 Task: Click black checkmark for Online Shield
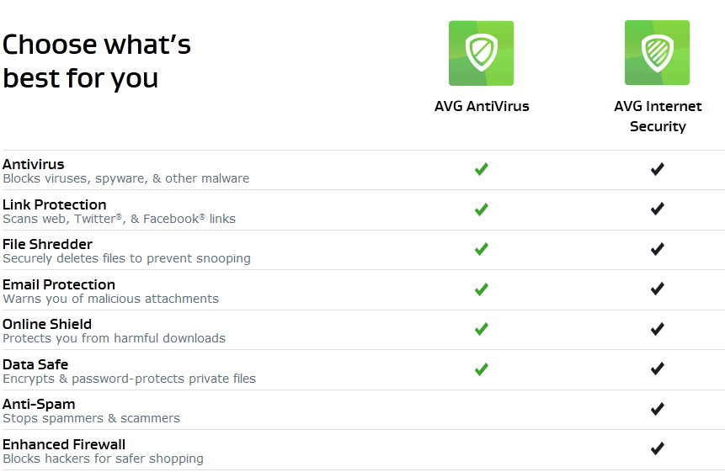(x=657, y=329)
